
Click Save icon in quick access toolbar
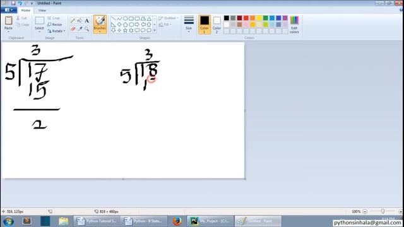pos(13,3)
